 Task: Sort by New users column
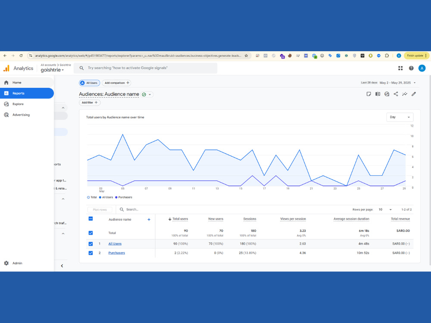click(216, 219)
